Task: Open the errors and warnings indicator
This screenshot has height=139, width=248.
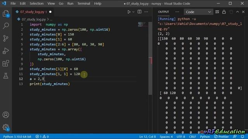Action: [42, 136]
